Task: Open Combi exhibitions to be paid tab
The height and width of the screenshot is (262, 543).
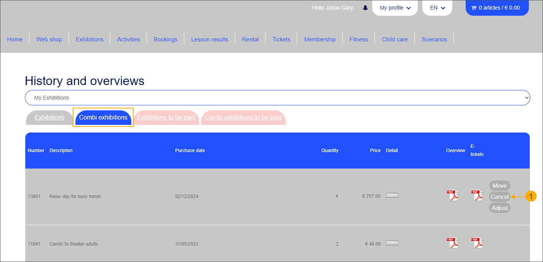Action: (243, 118)
